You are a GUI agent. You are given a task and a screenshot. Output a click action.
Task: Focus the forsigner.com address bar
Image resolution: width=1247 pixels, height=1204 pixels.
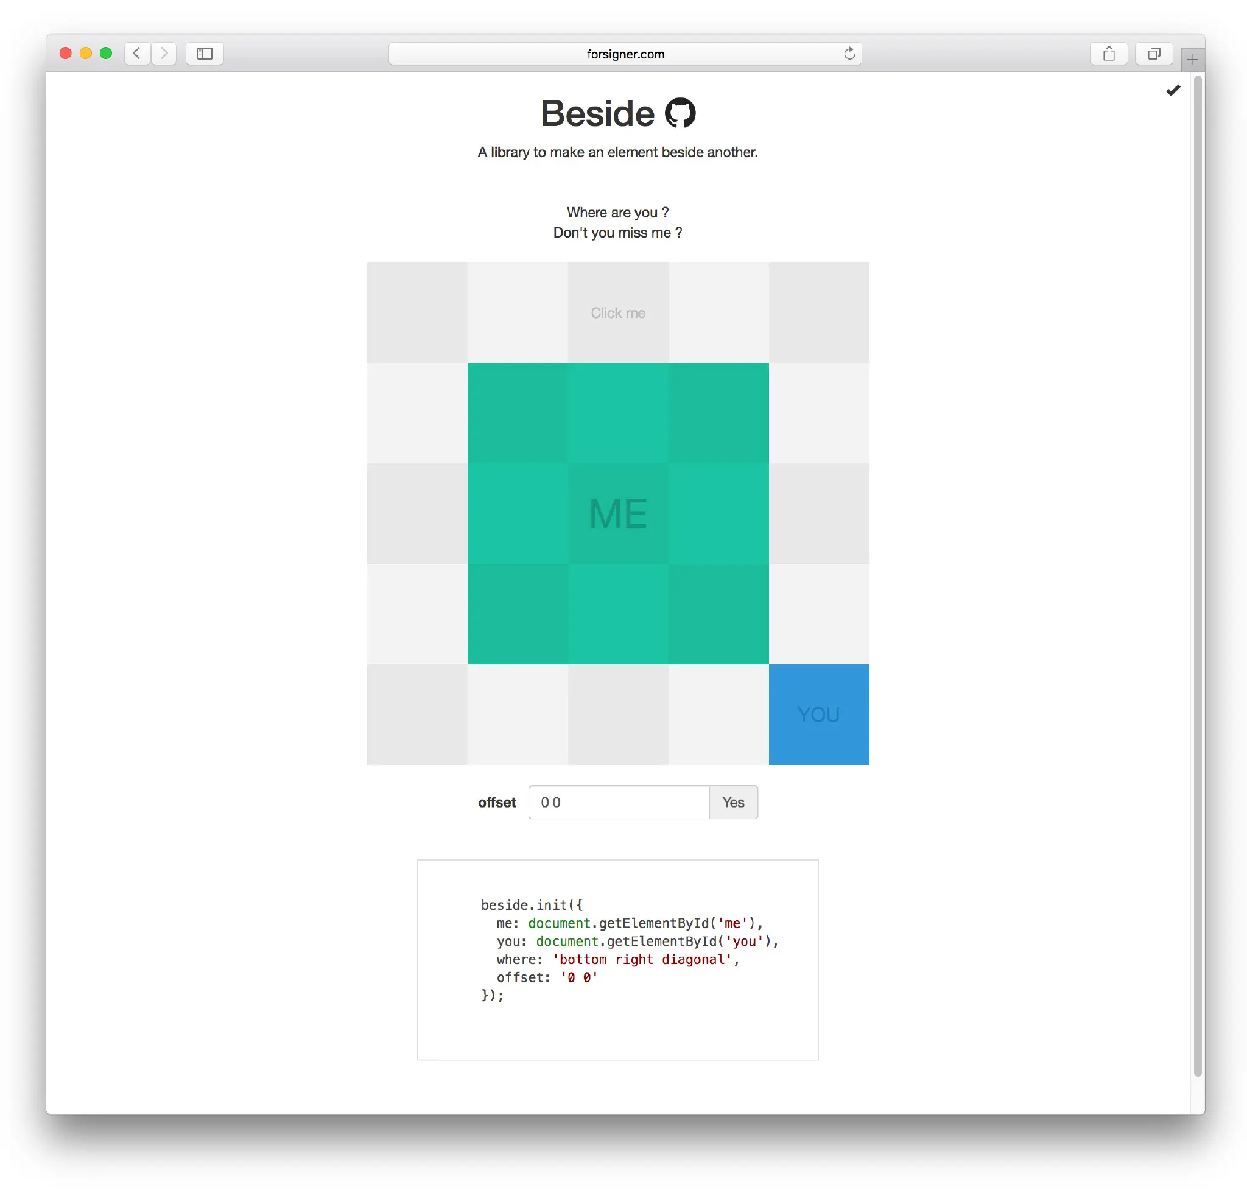(x=625, y=54)
